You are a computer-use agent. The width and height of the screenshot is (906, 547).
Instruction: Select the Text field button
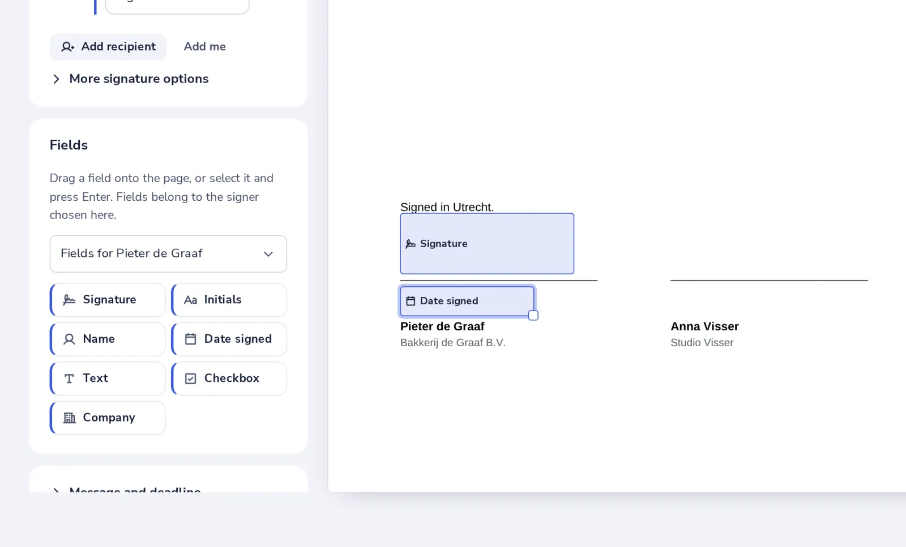tap(108, 378)
